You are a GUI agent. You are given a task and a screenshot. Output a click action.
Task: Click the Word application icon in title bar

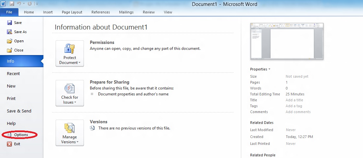coord(3,4)
